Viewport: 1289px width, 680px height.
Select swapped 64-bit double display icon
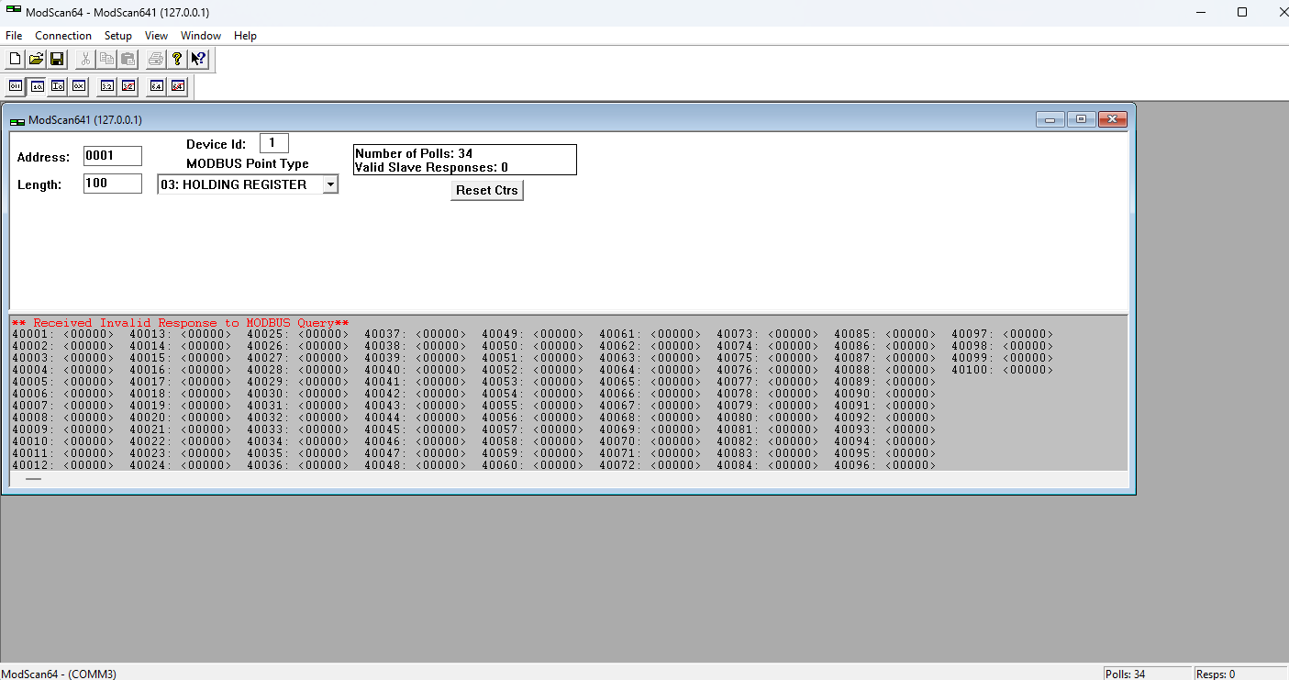tap(178, 86)
